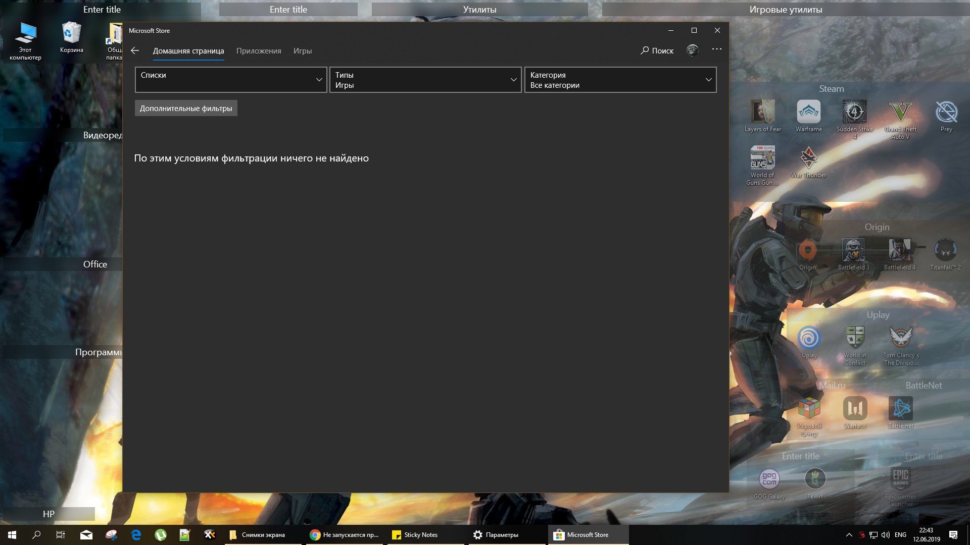Viewport: 970px width, 545px height.
Task: Click the back navigation arrow
Action: click(135, 50)
